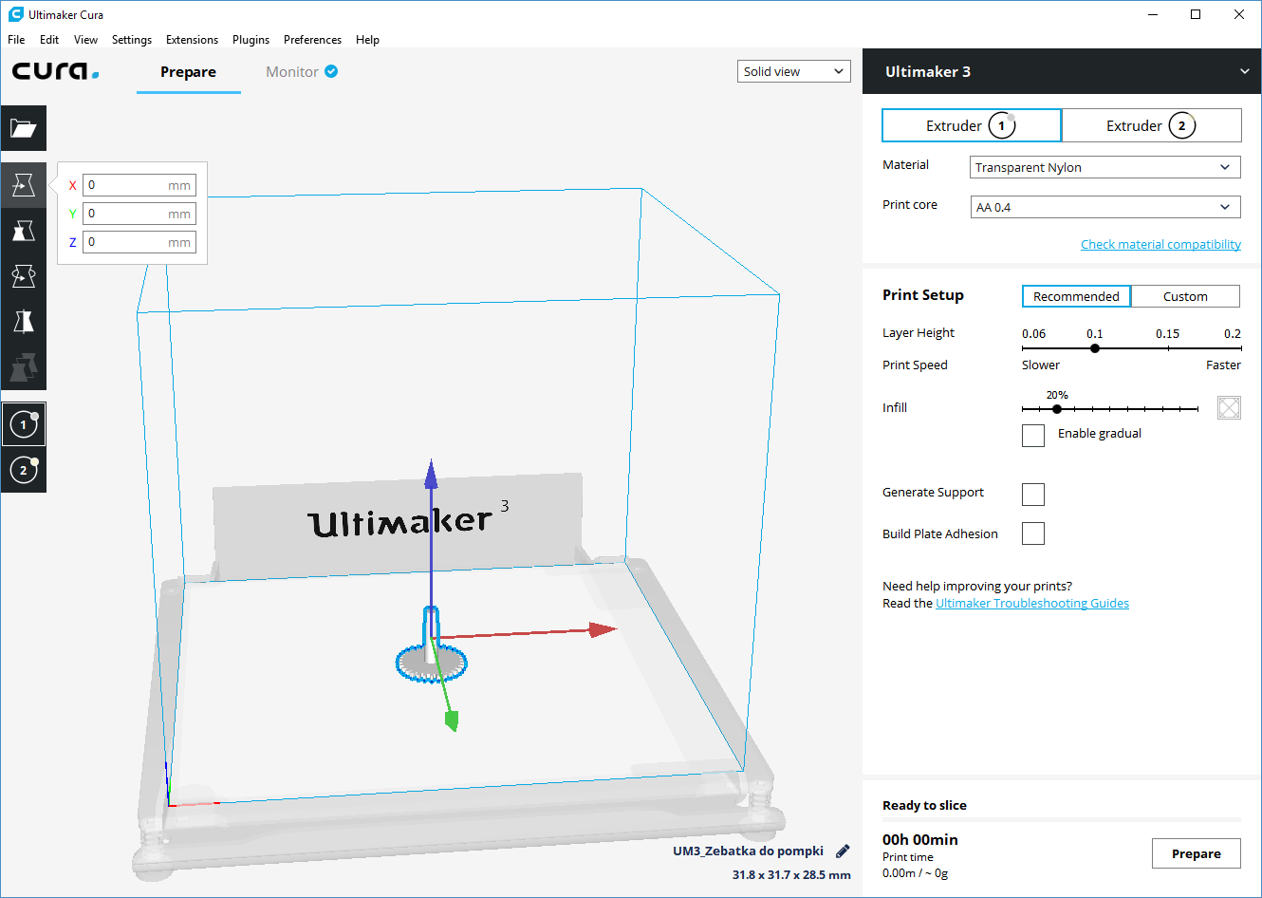The width and height of the screenshot is (1262, 898).
Task: Switch to Custom print setup
Action: [x=1185, y=296]
